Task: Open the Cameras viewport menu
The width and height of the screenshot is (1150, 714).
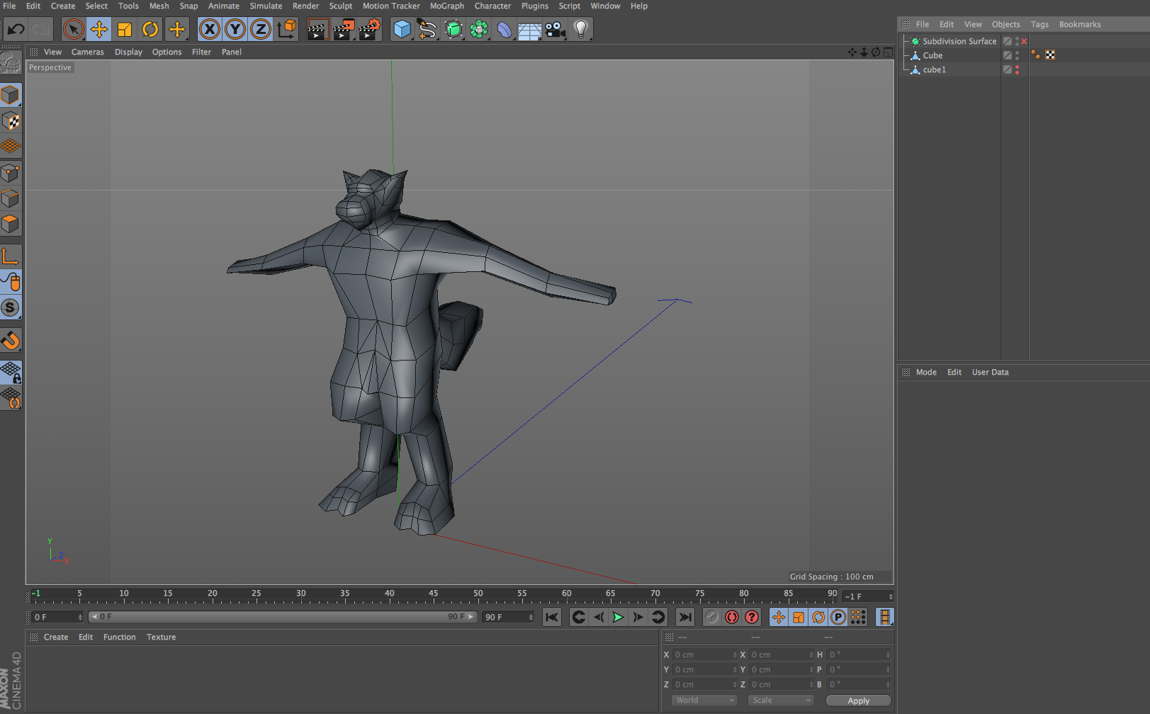Action: pyautogui.click(x=87, y=52)
